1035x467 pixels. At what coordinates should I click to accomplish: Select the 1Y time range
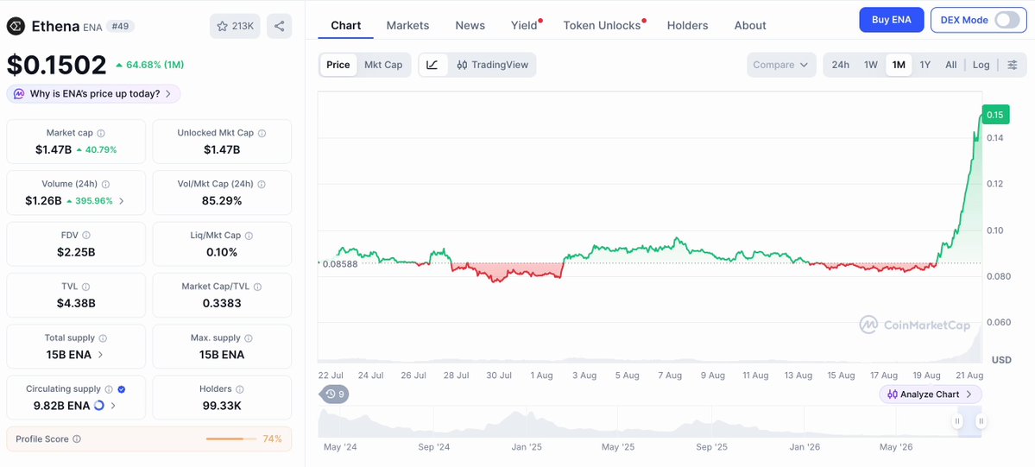925,65
